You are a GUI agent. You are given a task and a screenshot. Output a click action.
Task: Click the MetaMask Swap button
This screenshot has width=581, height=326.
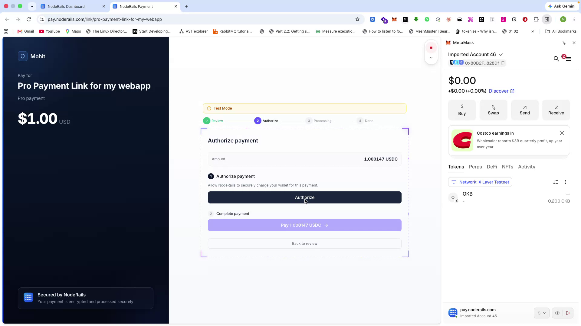[x=493, y=110]
